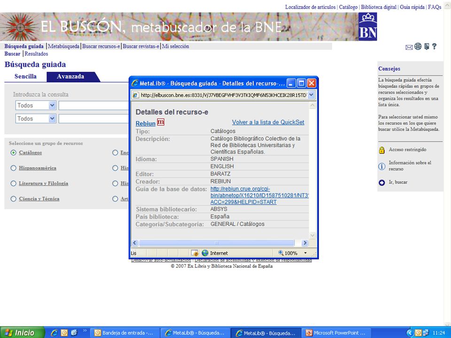451x338 pixels.
Task: Switch to Bandeja de entrada taskbar window
Action: click(125, 333)
